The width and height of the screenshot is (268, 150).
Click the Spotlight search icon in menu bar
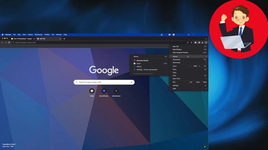pyautogui.click(x=188, y=35)
